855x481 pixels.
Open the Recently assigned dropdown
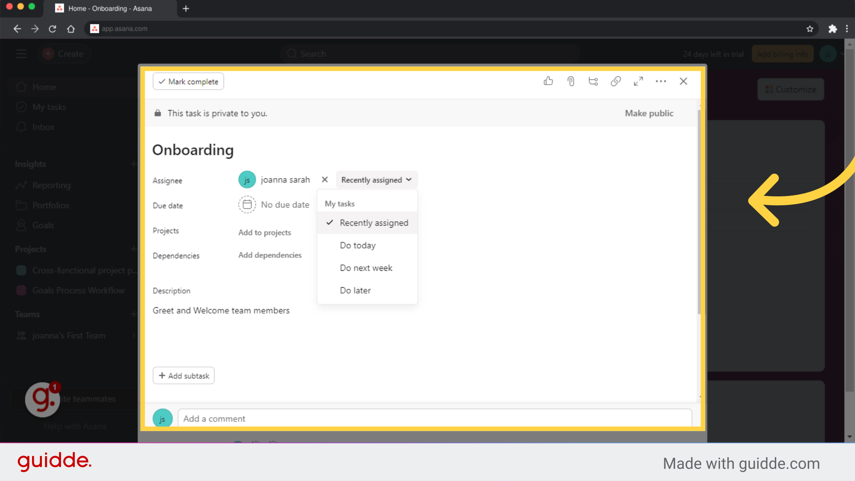pyautogui.click(x=376, y=179)
